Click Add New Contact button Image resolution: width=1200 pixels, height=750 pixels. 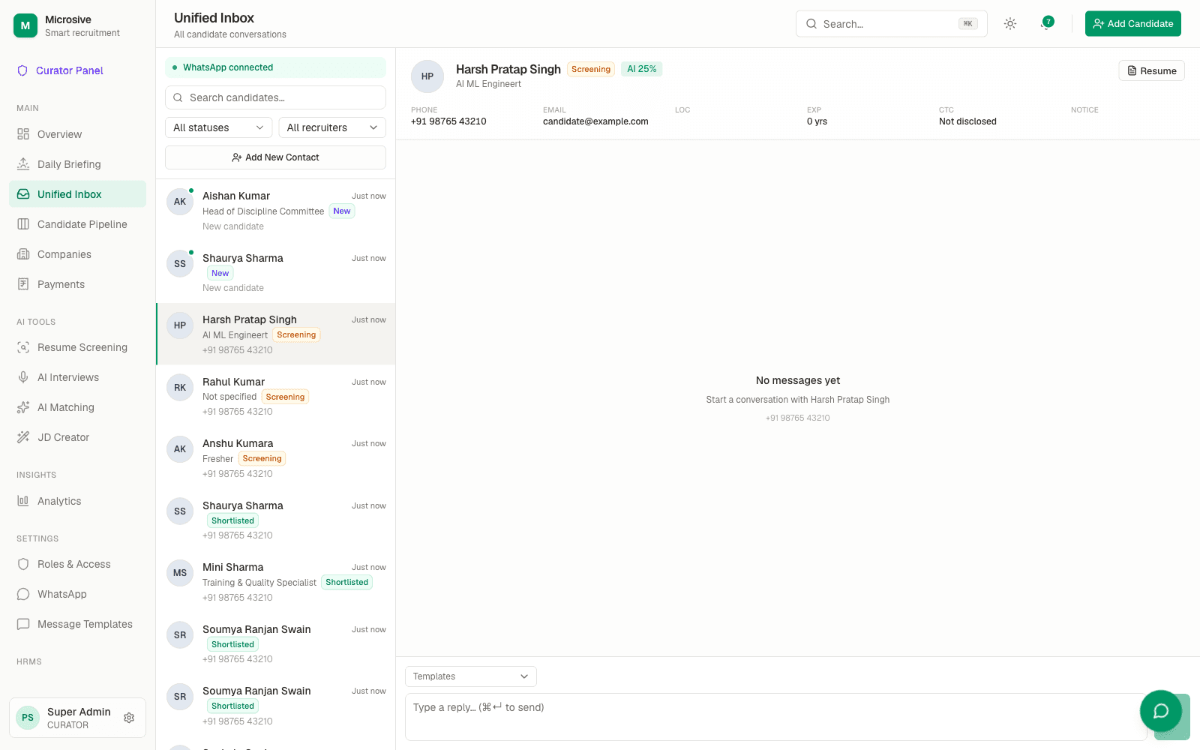(x=275, y=157)
